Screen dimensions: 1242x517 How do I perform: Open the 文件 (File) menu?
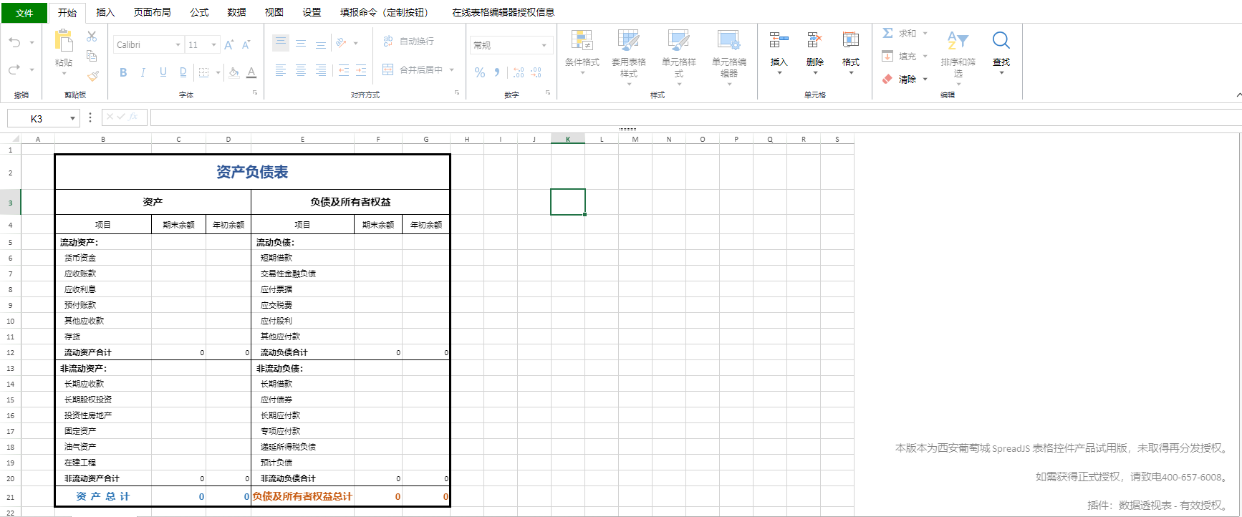click(x=24, y=13)
